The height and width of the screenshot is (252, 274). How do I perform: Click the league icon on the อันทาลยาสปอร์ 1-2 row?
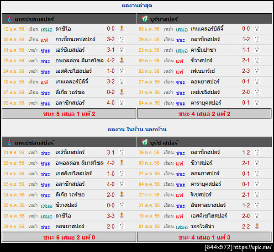257,205
